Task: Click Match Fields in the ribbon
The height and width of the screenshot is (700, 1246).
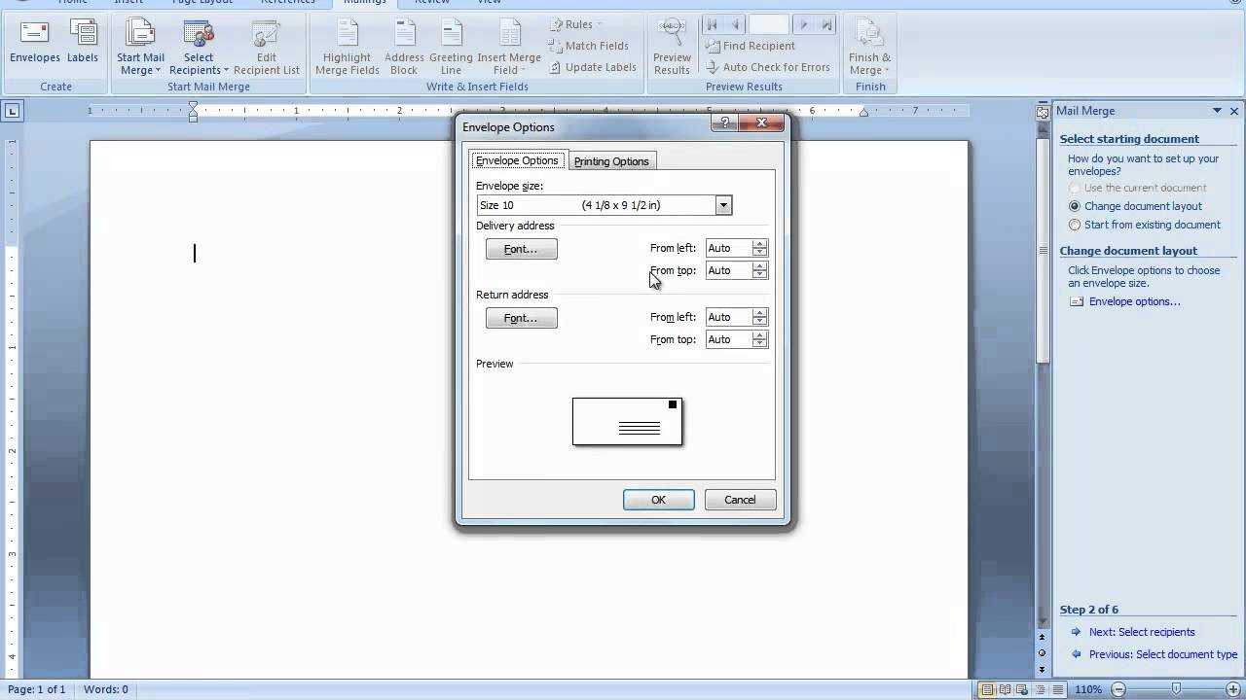Action: [x=589, y=46]
